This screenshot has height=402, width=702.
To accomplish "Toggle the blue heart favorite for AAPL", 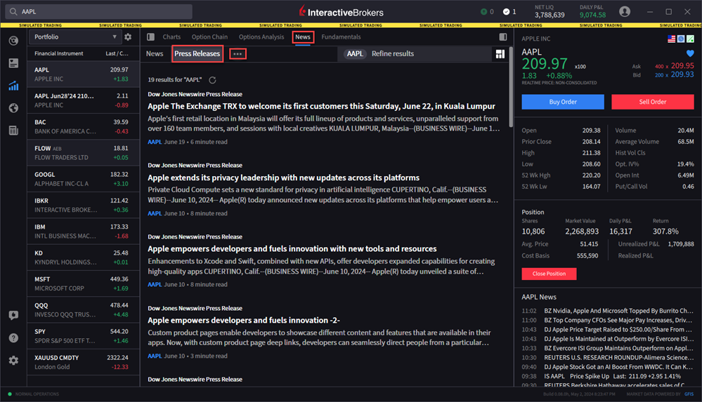I will tap(690, 53).
